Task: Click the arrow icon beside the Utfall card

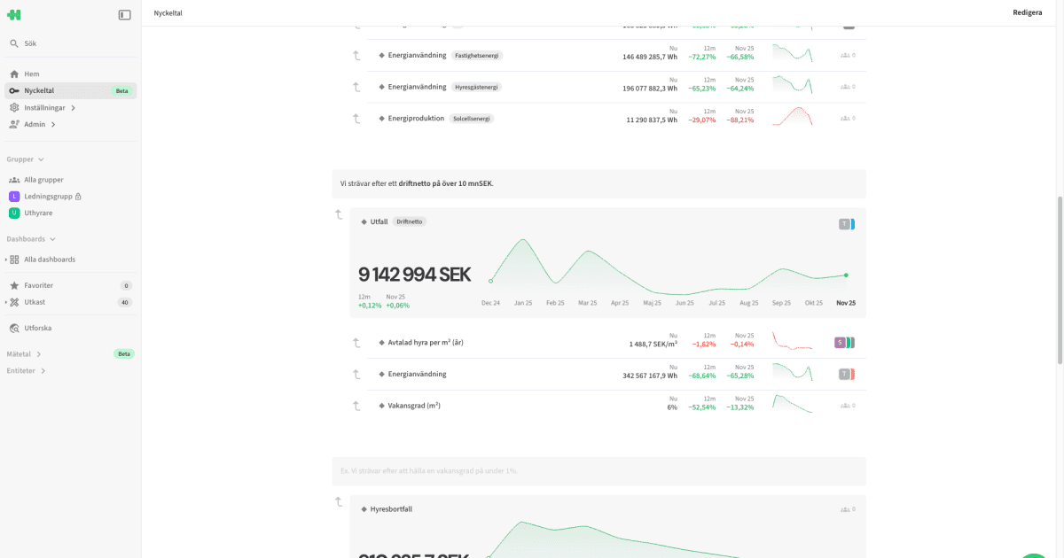Action: click(338, 215)
